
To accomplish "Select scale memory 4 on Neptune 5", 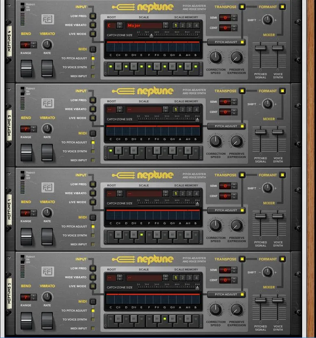I will click(196, 277).
